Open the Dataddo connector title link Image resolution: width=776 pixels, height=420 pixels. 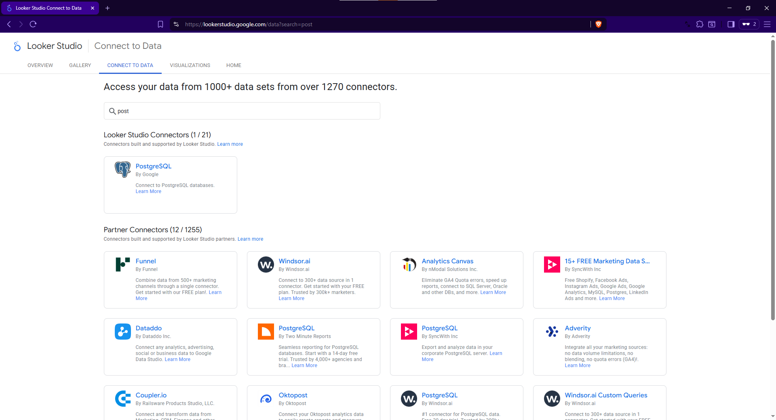pos(149,328)
